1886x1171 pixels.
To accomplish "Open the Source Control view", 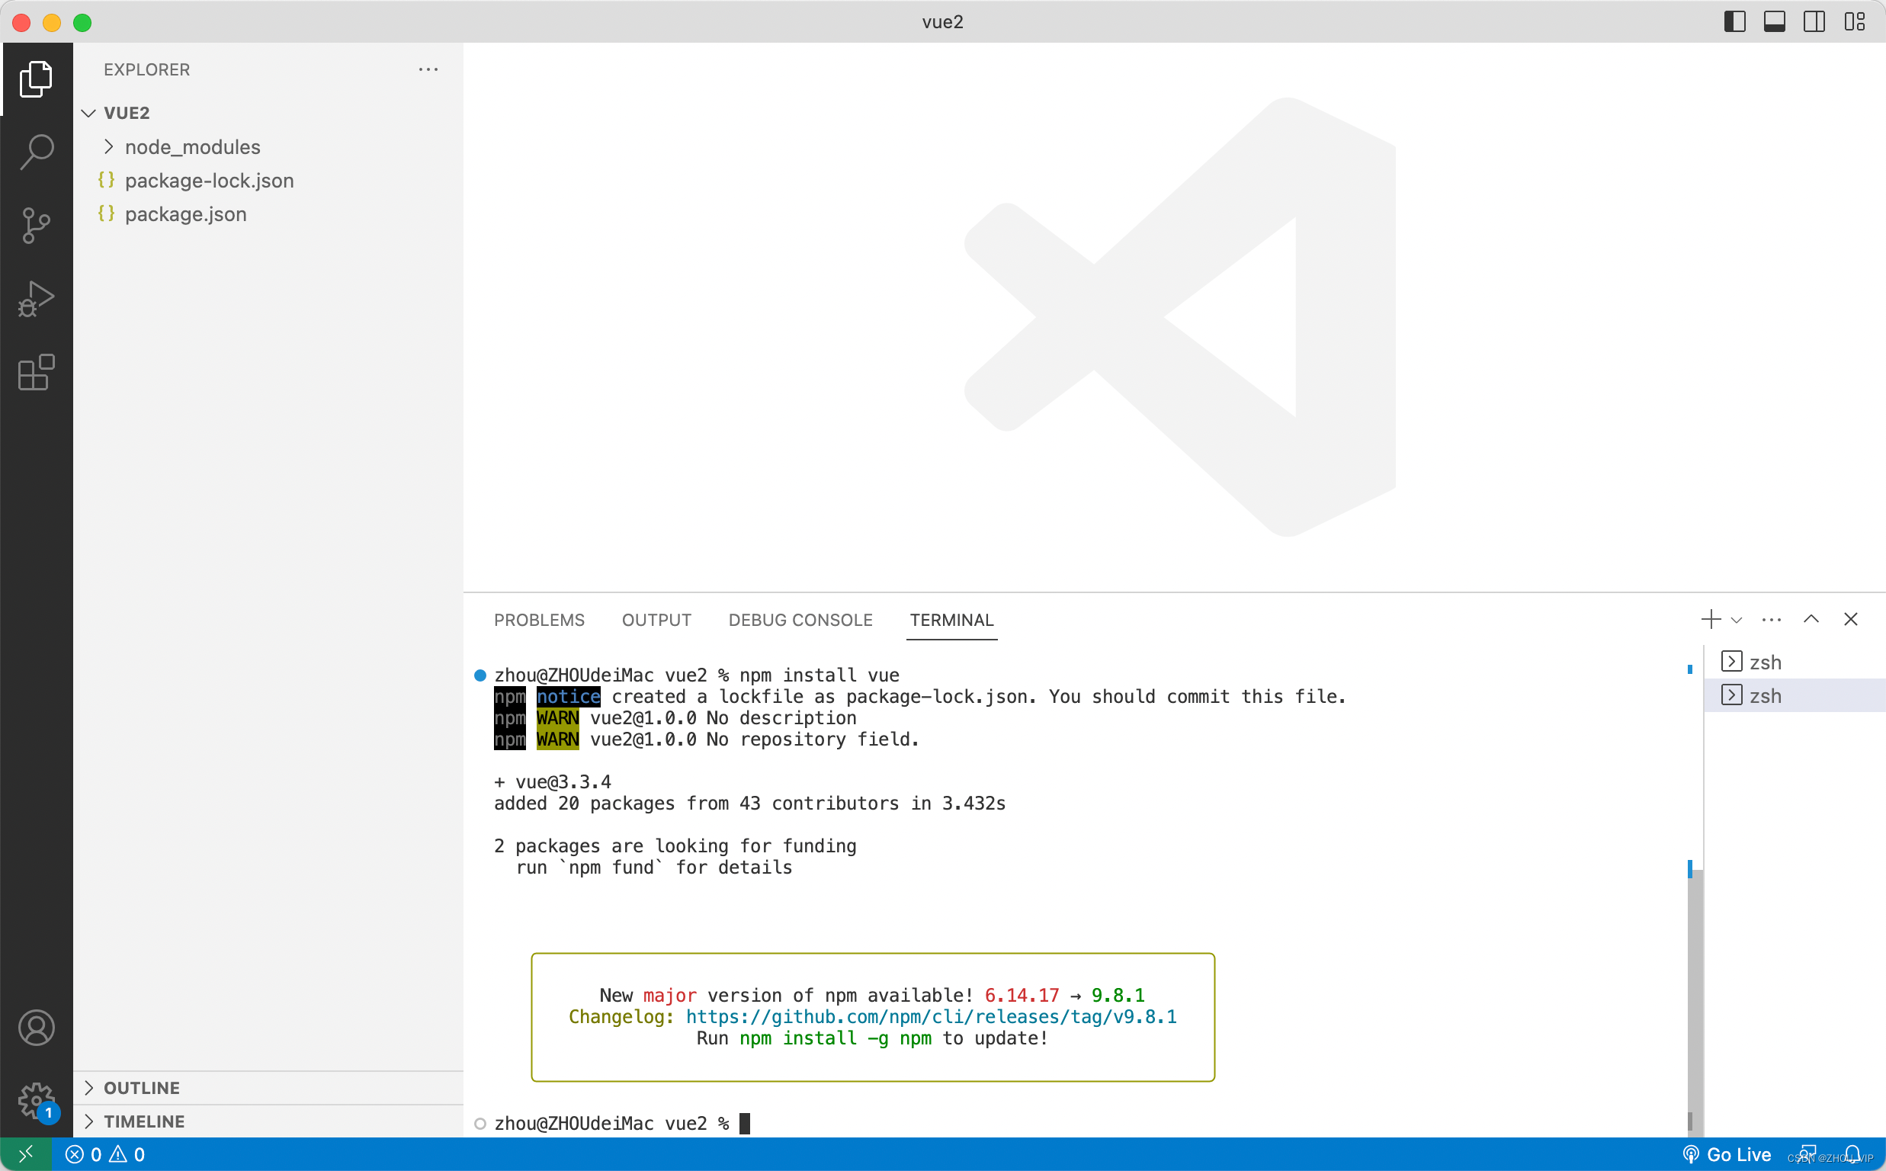I will tap(37, 226).
